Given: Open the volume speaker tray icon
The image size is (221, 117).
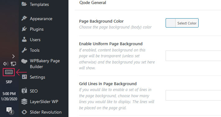Looking at the screenshot, I should [x=6, y=64].
